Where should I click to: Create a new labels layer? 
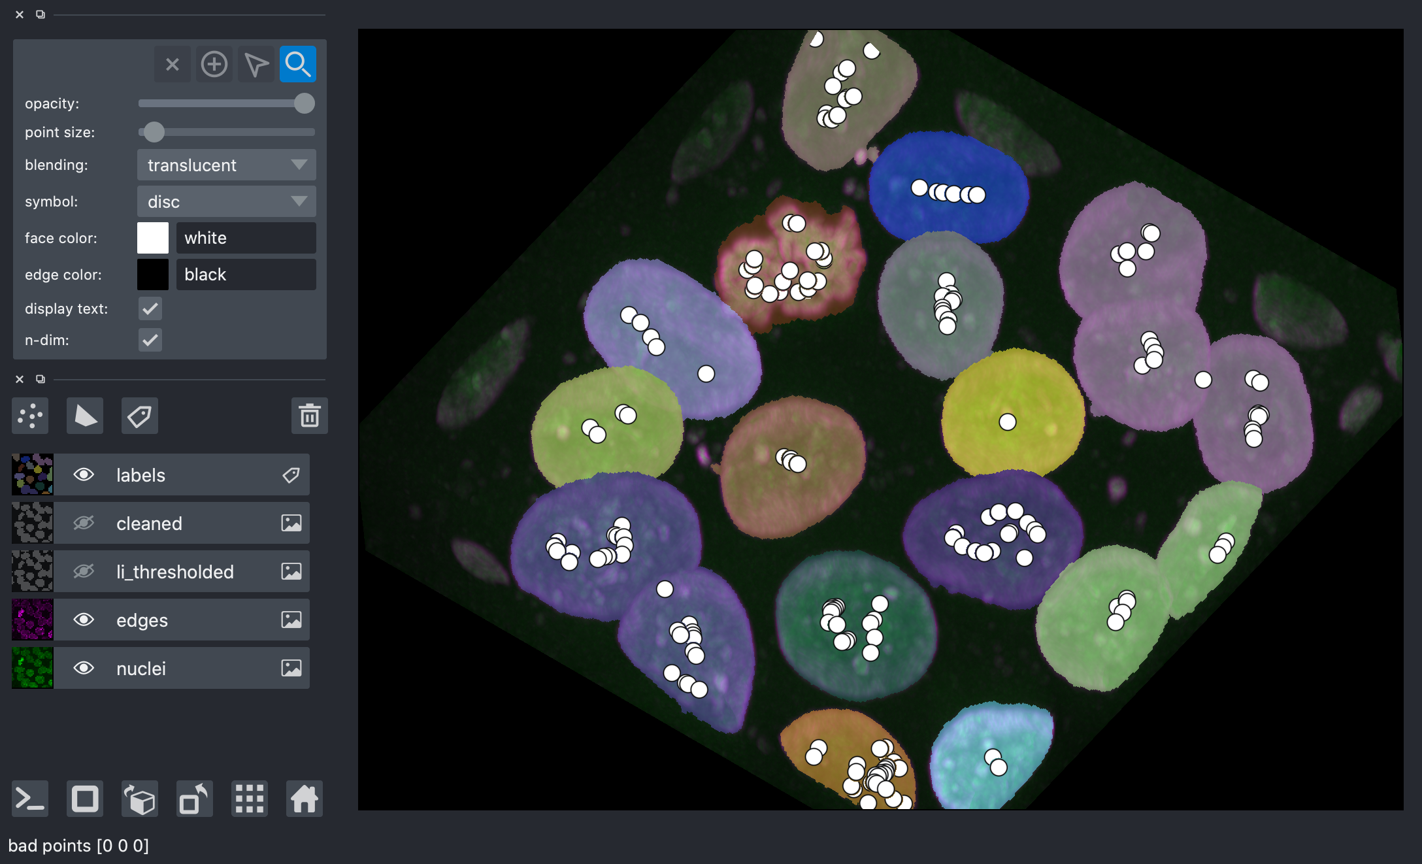point(140,416)
